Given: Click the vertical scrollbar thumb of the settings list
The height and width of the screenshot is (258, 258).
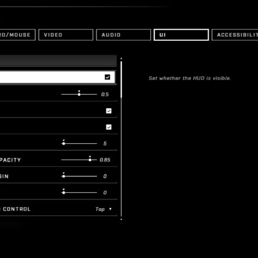Looking at the screenshot, I should 121,79.
